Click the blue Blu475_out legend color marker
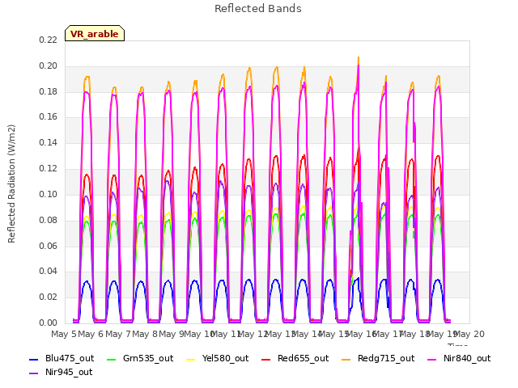Screen dimensions: 518x388 pyautogui.click(x=34, y=359)
